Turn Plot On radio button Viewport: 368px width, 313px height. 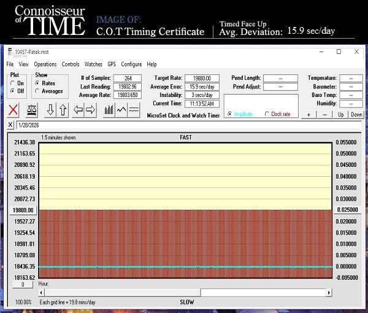coord(13,83)
